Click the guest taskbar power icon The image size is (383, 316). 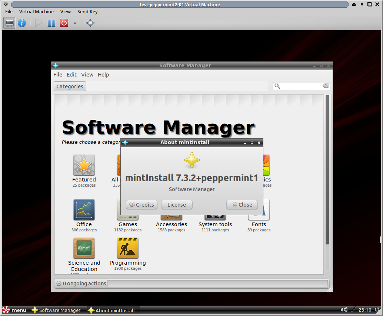pos(377,310)
